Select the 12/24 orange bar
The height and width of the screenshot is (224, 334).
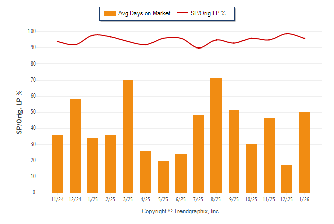(x=75, y=146)
